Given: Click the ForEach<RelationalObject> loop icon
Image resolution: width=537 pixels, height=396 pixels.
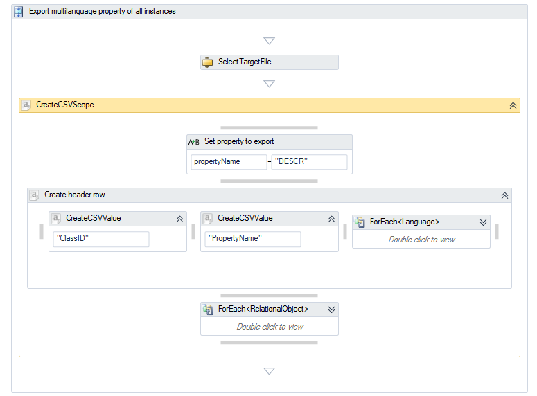Looking at the screenshot, I should point(208,309).
